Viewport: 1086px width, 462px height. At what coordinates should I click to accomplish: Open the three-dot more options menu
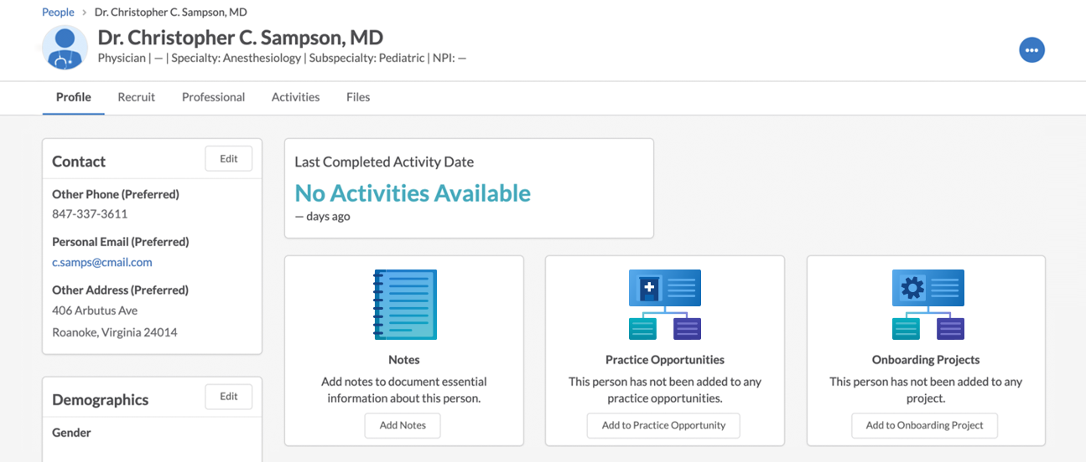1031,50
